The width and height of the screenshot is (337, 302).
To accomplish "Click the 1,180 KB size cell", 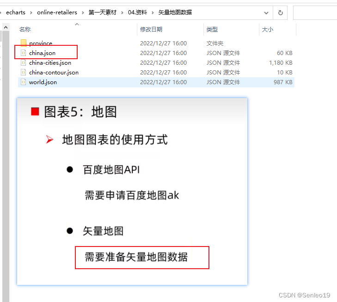I will (281, 63).
